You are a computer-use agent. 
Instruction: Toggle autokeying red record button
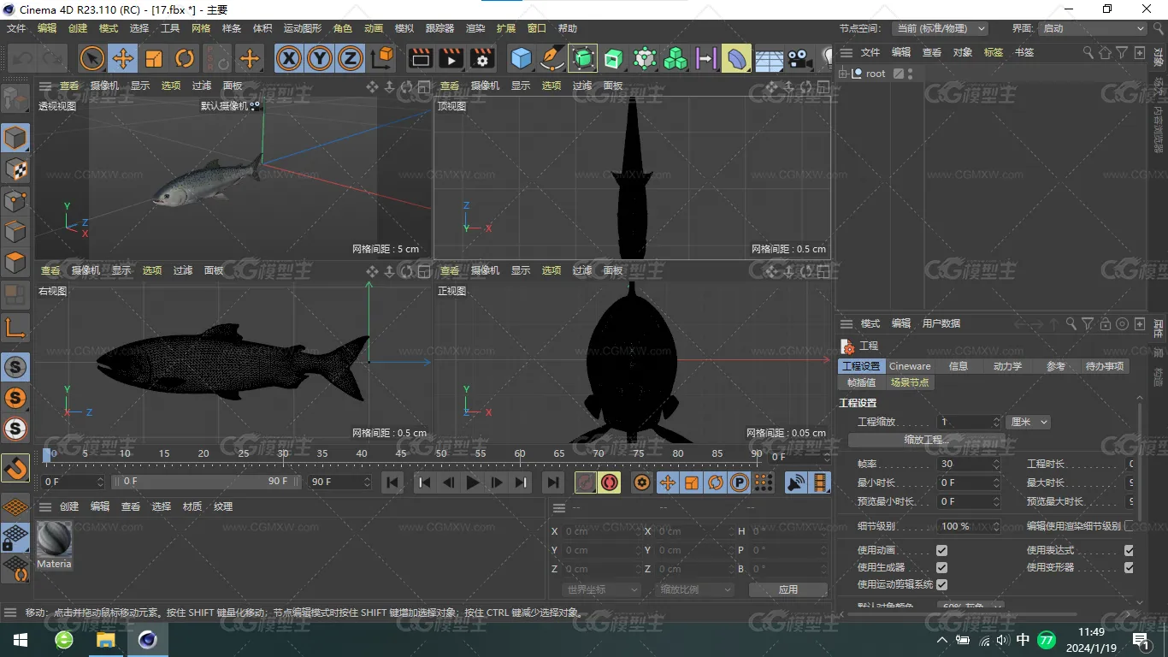[x=610, y=482]
